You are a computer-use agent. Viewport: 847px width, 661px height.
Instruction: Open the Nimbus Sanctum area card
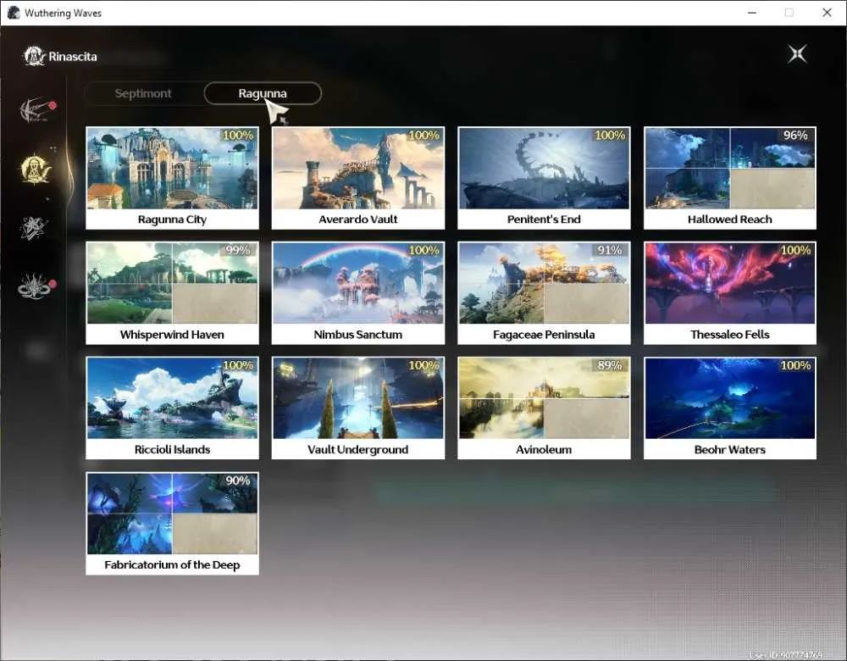click(358, 293)
